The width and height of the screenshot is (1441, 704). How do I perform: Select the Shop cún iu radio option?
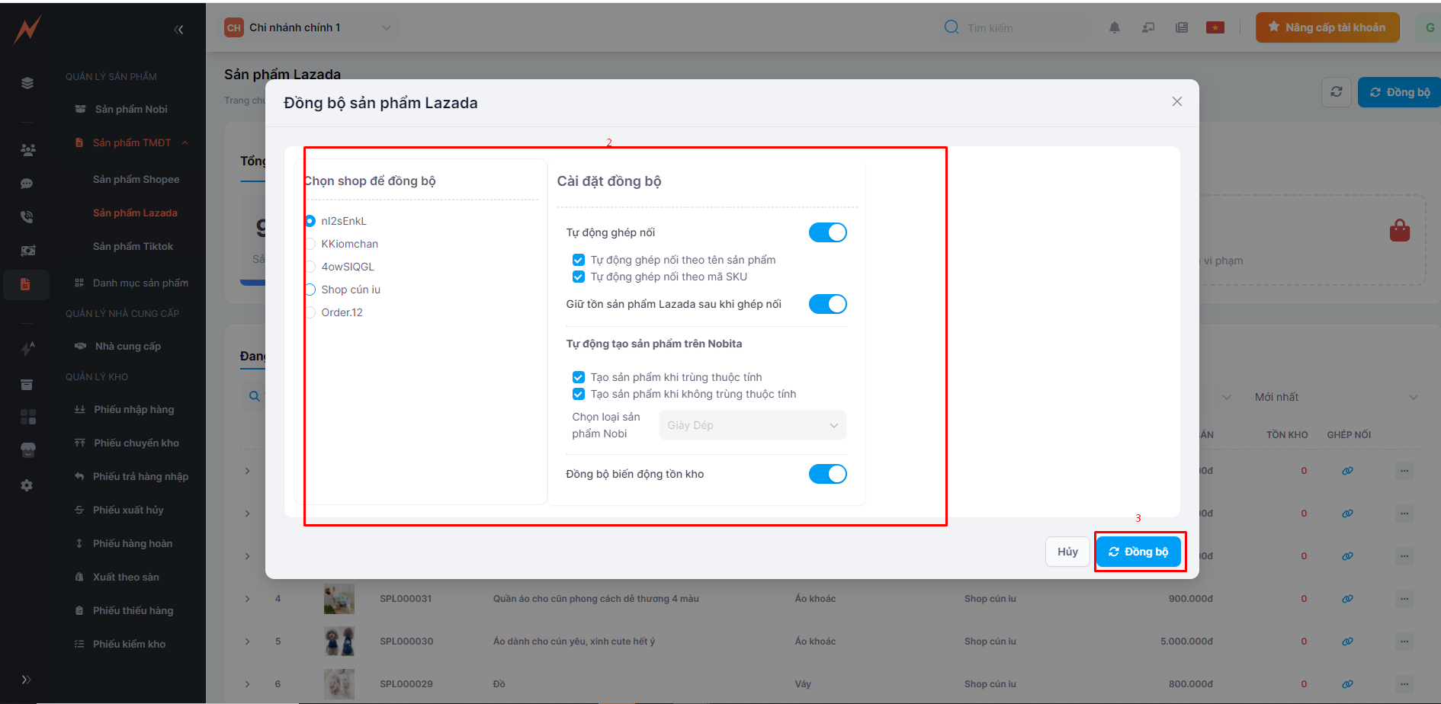(310, 290)
